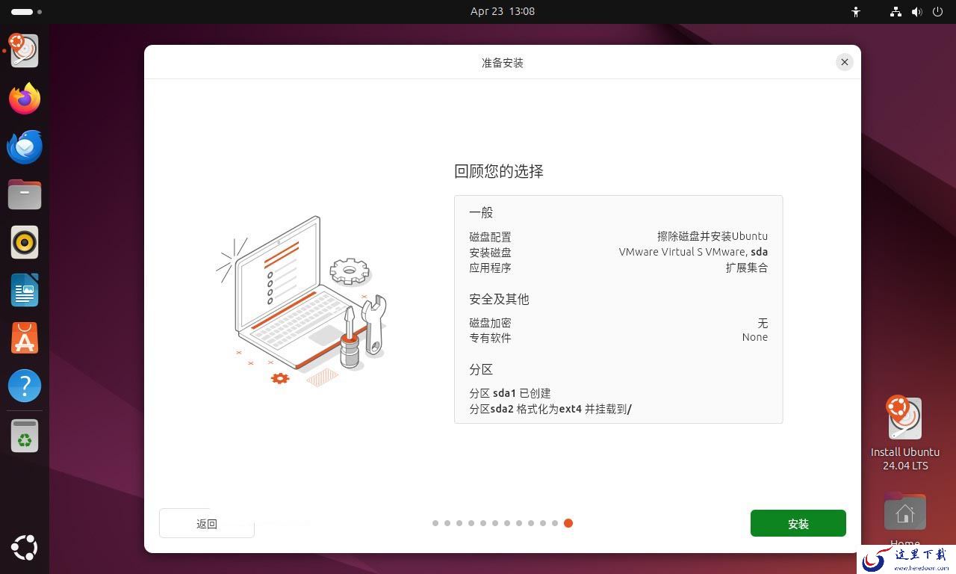Viewport: 956px width, 574px height.
Task: Click the laptop and tools illustration
Action: (302, 302)
